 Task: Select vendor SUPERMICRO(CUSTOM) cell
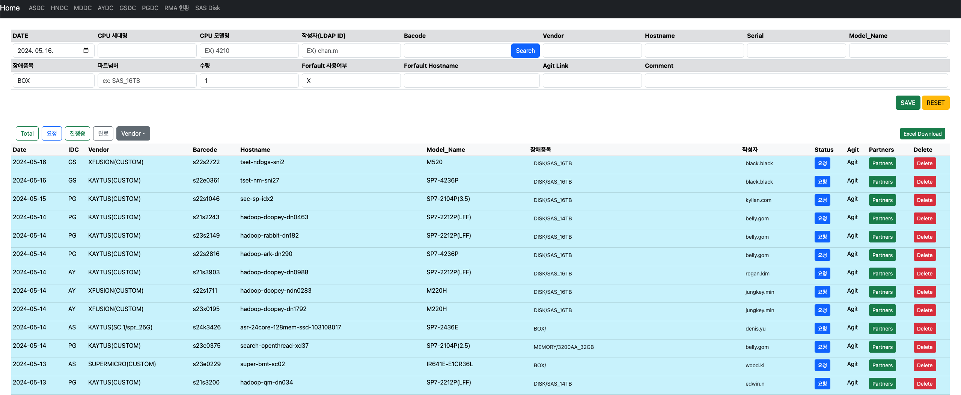click(x=122, y=364)
